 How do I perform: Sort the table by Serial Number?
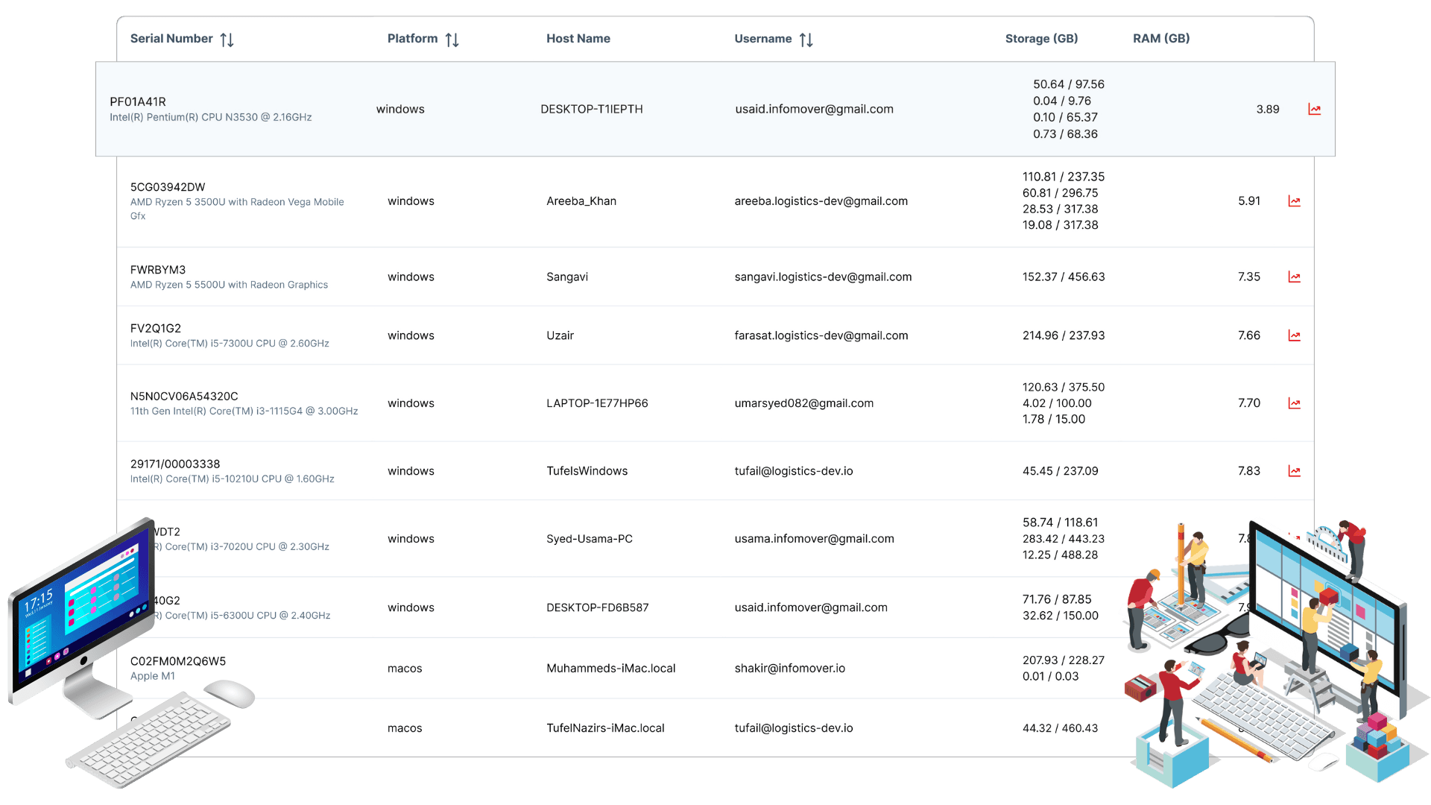click(x=227, y=40)
